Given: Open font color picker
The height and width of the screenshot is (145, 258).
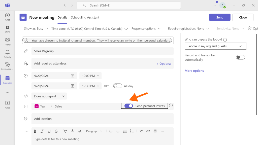Looking at the screenshot, I should click(72, 131).
